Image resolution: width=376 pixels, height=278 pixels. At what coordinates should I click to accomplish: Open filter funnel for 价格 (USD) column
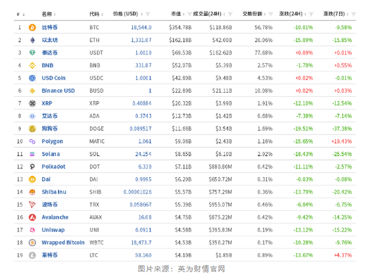pyautogui.click(x=147, y=14)
